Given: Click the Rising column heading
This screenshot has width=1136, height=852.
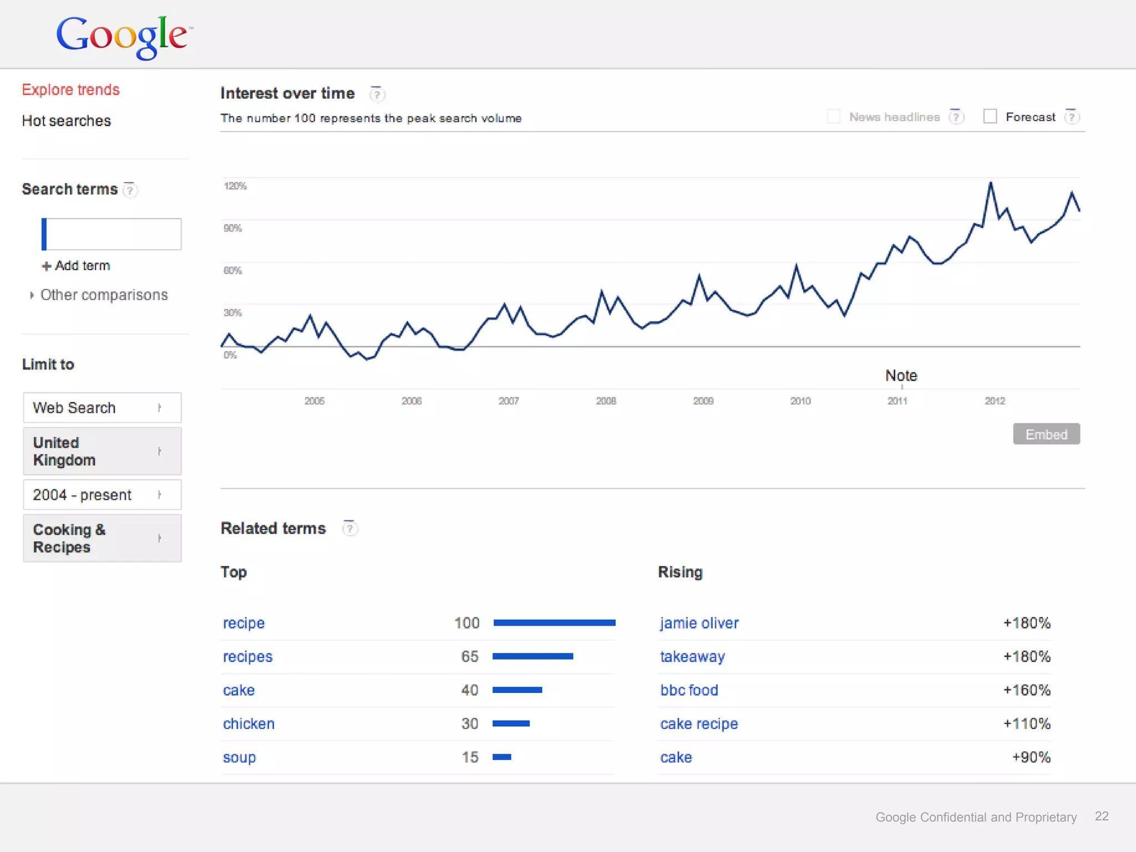Looking at the screenshot, I should (x=680, y=572).
